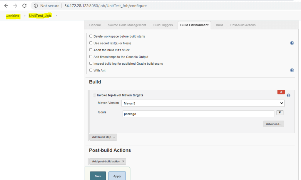Open help for With Ant option

coord(292,70)
